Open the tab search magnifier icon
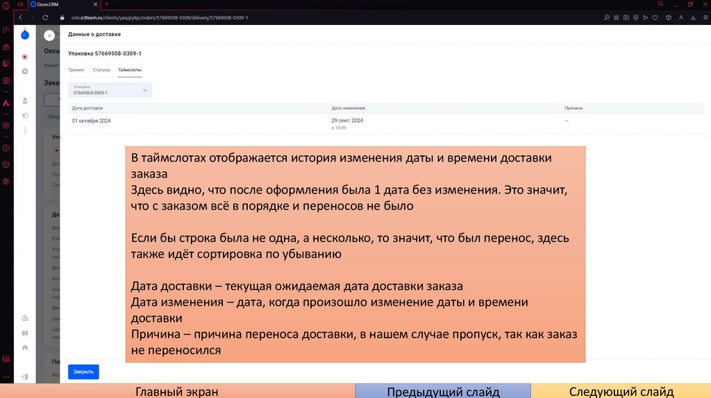This screenshot has height=398, width=711. pos(661,4)
